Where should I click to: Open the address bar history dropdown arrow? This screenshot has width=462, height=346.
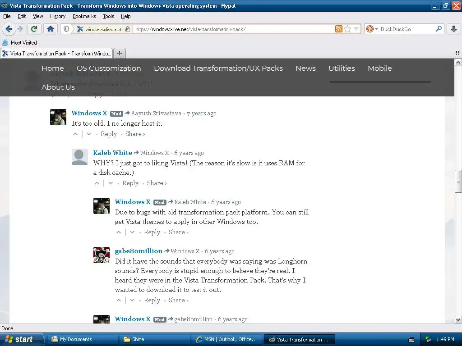pos(356,29)
